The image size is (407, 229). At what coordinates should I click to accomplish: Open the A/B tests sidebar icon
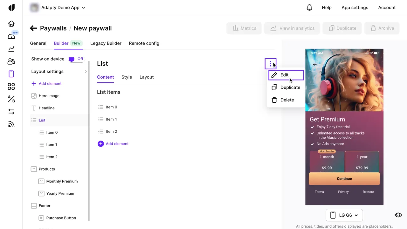[x=11, y=99]
